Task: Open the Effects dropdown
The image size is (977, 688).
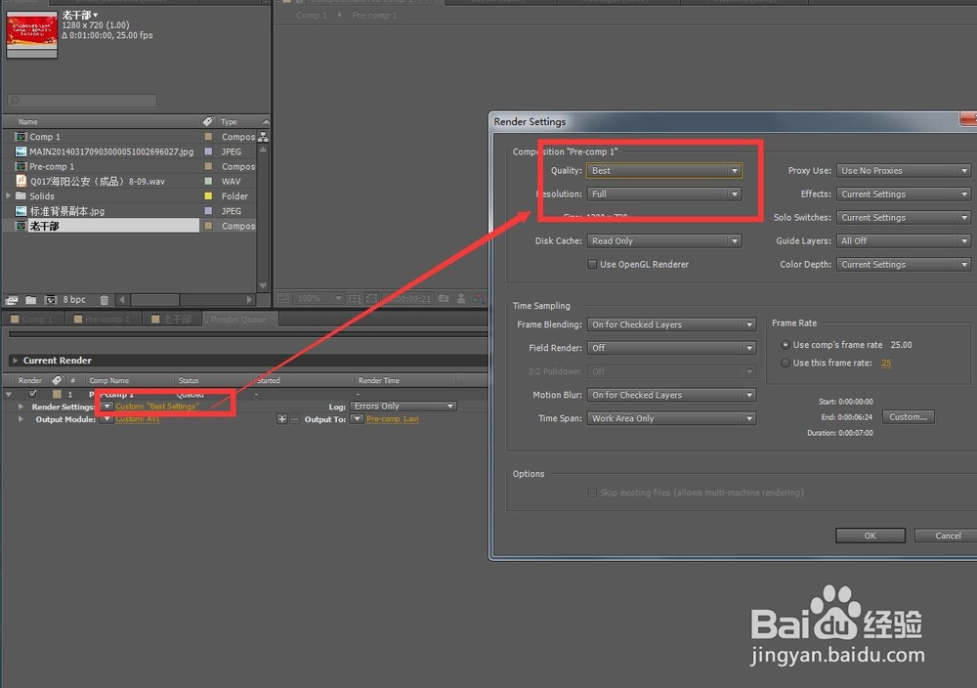Action: pos(904,194)
